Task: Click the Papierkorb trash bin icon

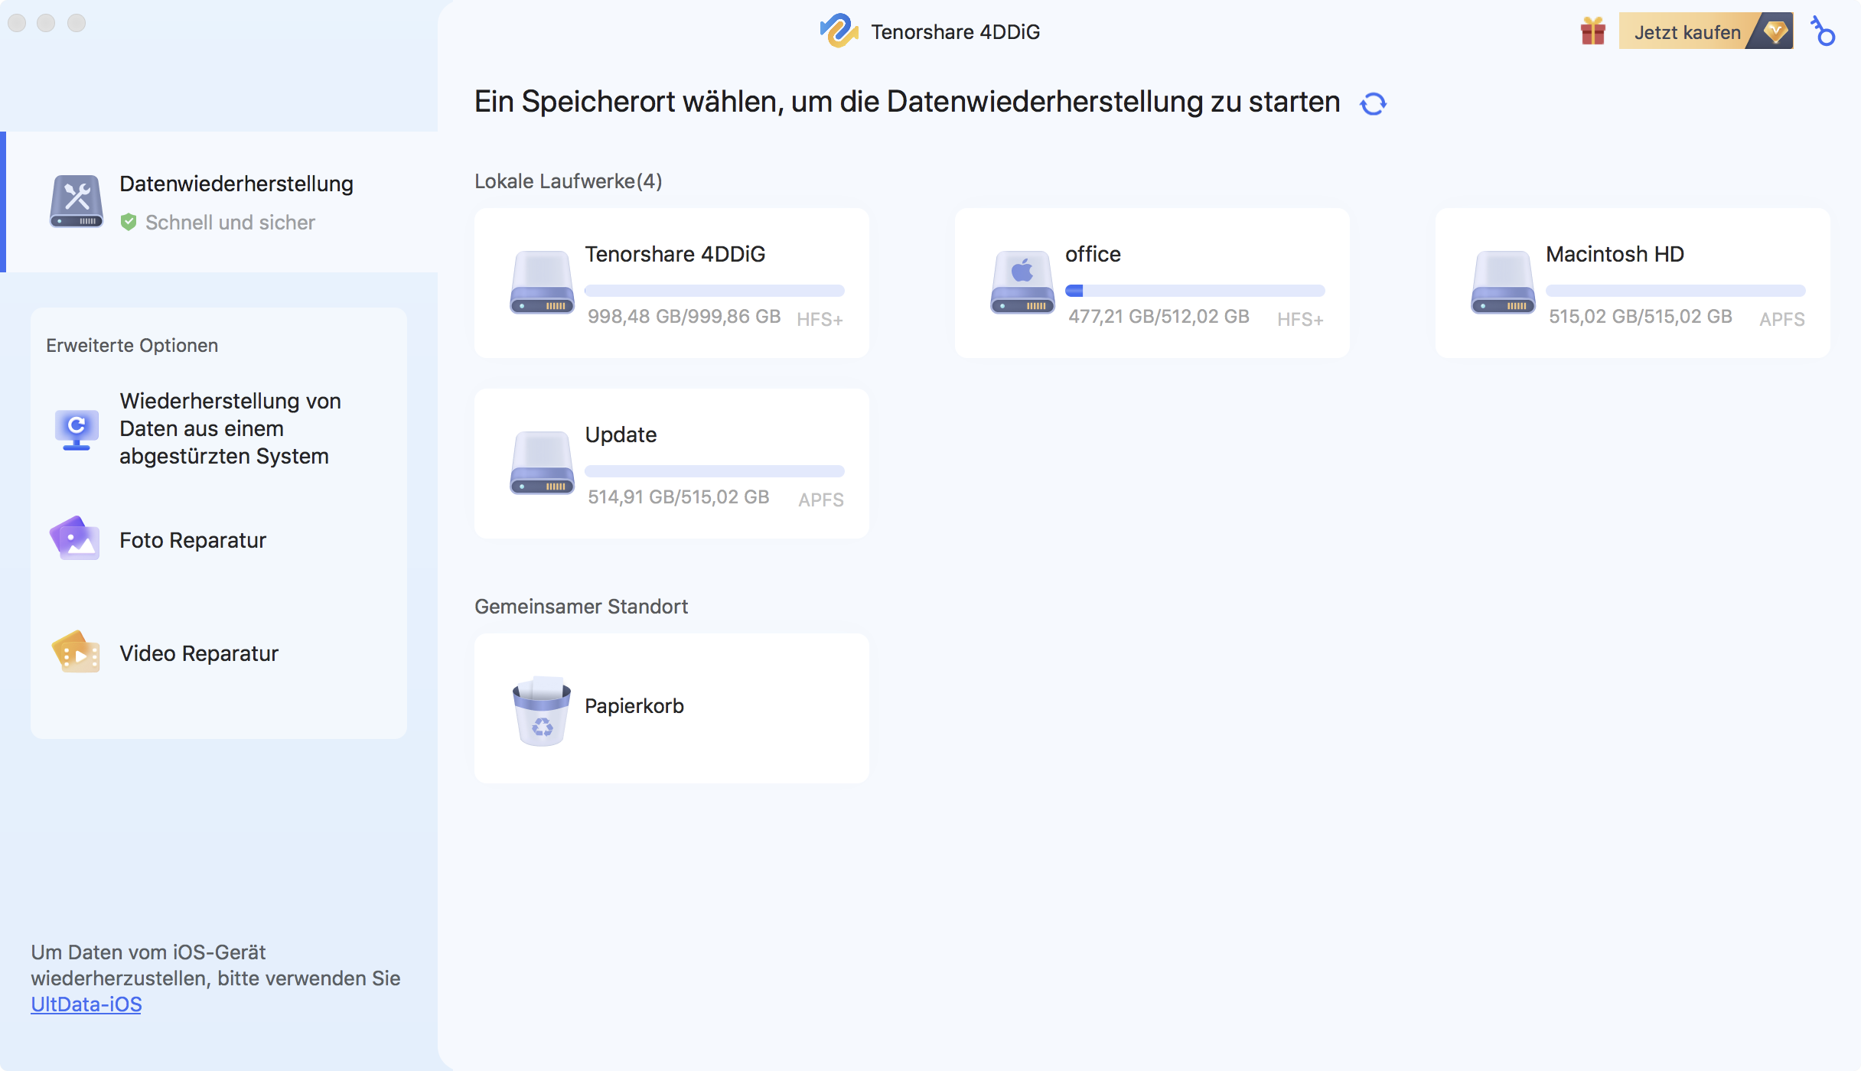Action: 542,711
